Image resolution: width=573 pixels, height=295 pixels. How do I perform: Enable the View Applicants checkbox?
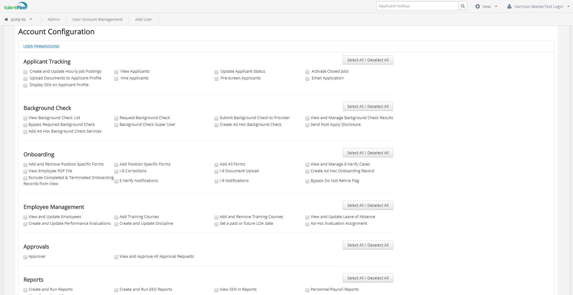pyautogui.click(x=116, y=72)
